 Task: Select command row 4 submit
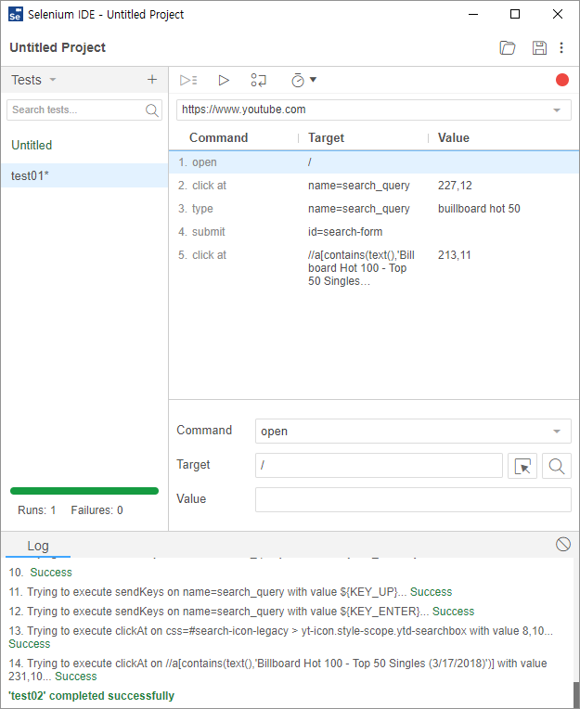pyautogui.click(x=374, y=231)
